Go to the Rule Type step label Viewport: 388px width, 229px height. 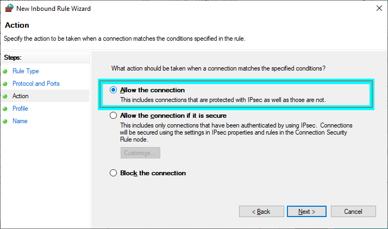pyautogui.click(x=26, y=71)
